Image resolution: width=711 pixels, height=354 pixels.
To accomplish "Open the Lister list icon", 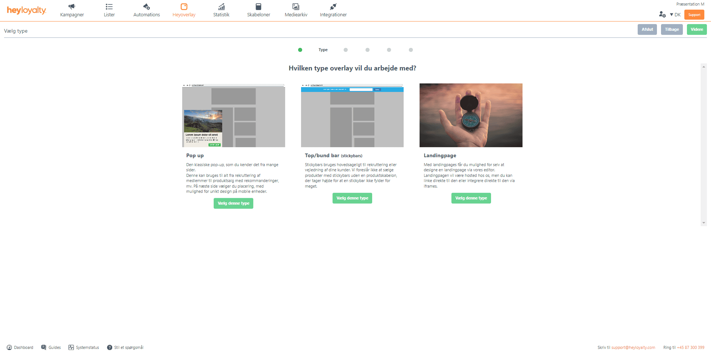I will click(109, 7).
